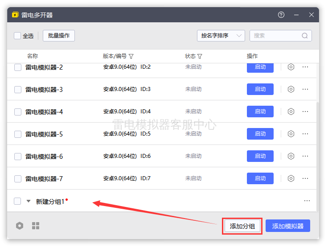
Task: Open the more options menu for 雷电模拟器-5
Action: pyautogui.click(x=305, y=134)
